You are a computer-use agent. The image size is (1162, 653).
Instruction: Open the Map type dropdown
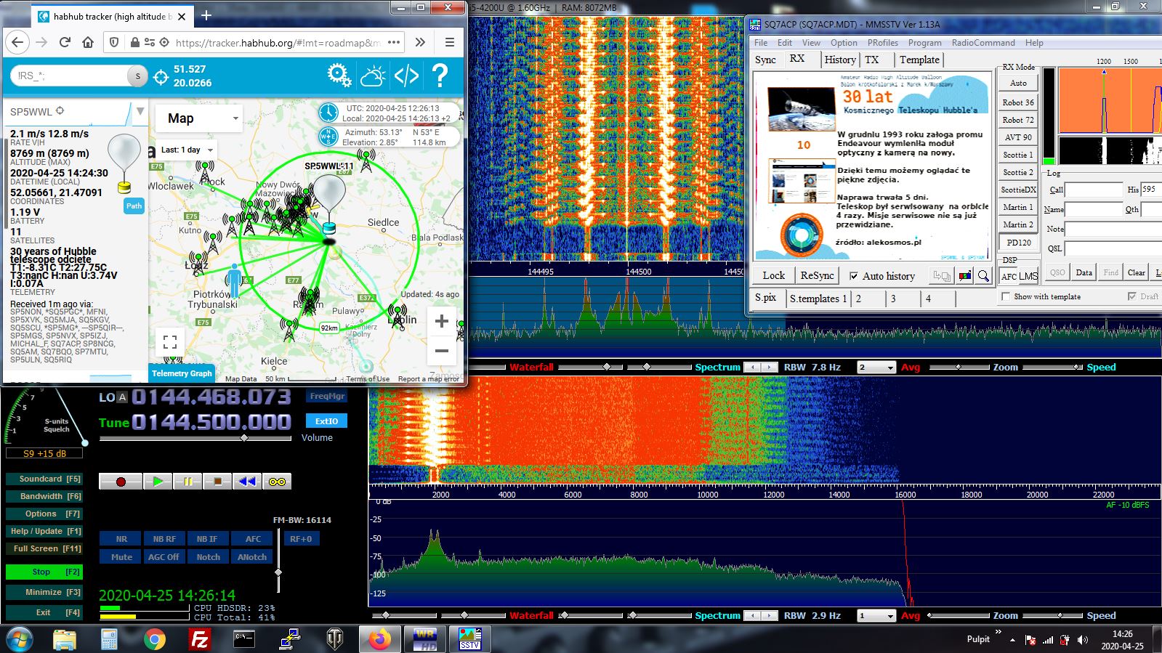tap(198, 118)
